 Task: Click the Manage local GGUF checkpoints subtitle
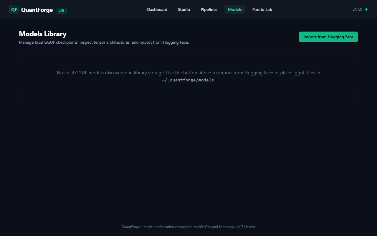pos(104,42)
